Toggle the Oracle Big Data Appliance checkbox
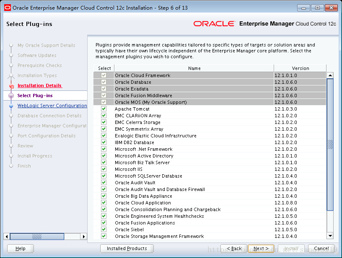The width and height of the screenshot is (342, 258). [104, 196]
